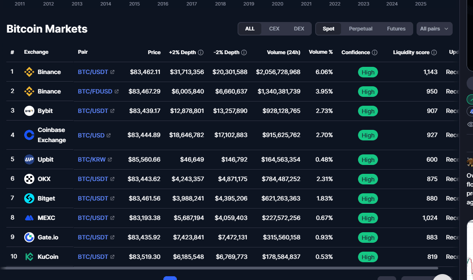Viewport: 473px width, 280px height.
Task: Select the 2020 marker on the timeline
Action: click(277, 4)
